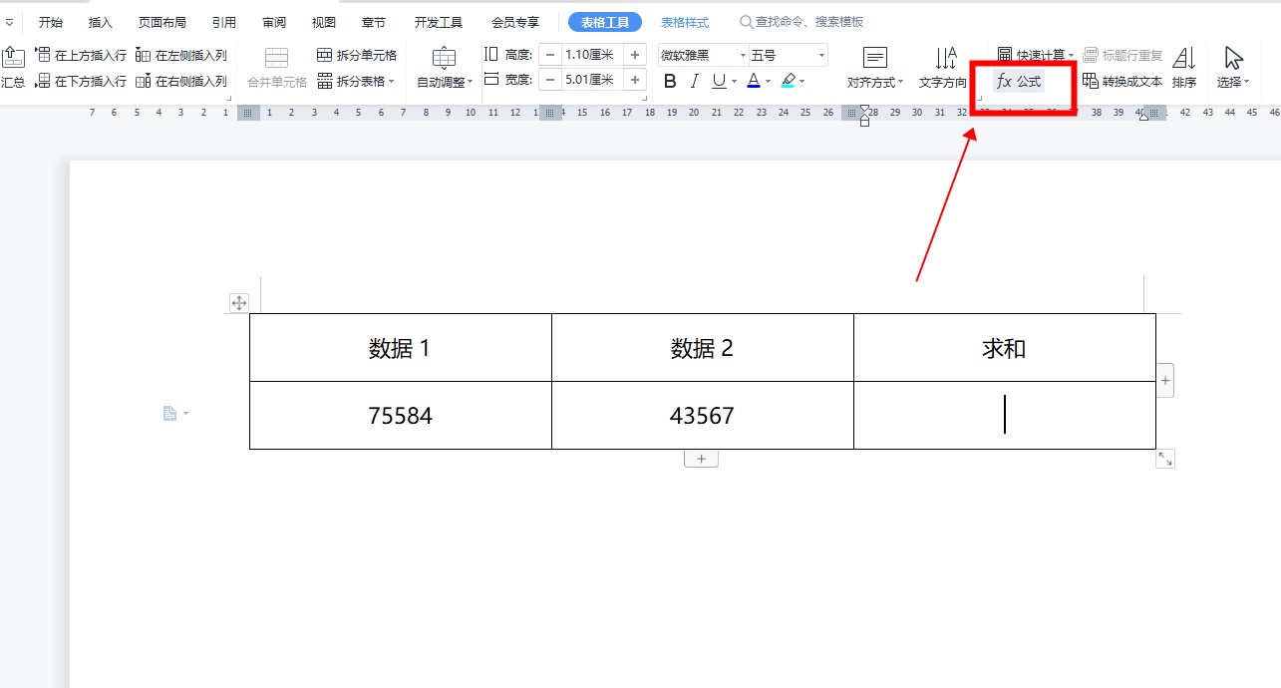Click 拆分单元格 split cells

[357, 56]
